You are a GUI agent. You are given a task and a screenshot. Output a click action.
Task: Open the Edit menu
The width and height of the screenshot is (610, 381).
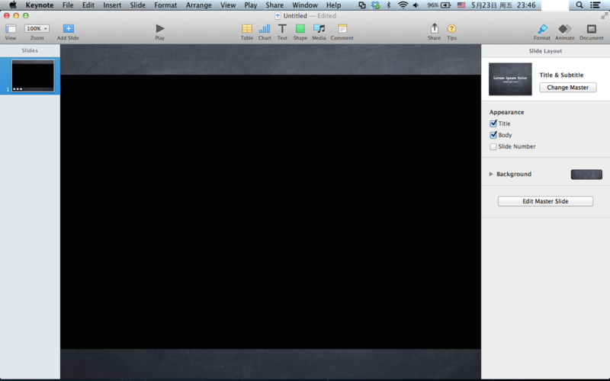tap(88, 5)
